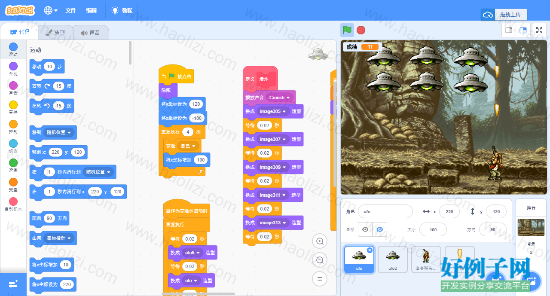Viewport: 550px width, 296px height.
Task: Open the 鼠标指针 dropdown in 面向 block
Action: coord(59,238)
